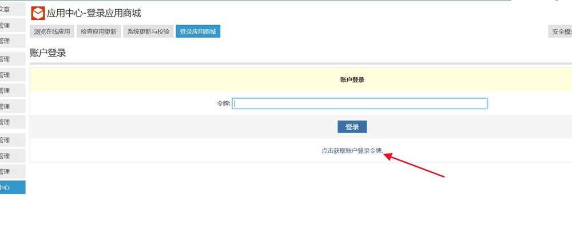Open first 管理 item directly below 文章
Image resolution: width=572 pixels, height=241 pixels.
point(7,25)
